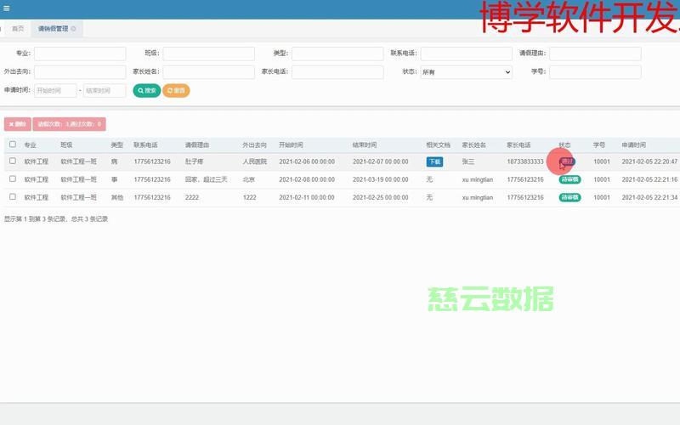This screenshot has height=425, width=680.
Task: Click the green 搜索 search button
Action: point(146,90)
